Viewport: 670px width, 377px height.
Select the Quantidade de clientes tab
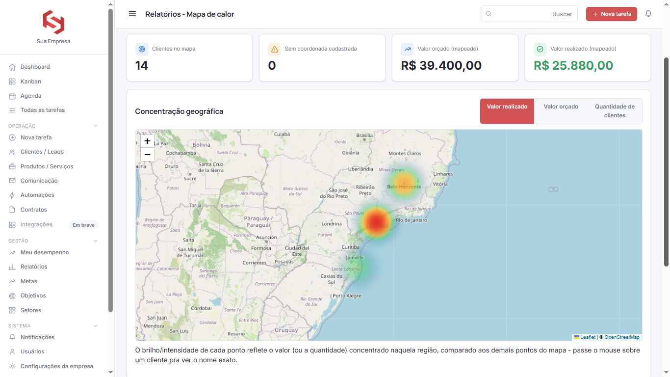coord(615,111)
